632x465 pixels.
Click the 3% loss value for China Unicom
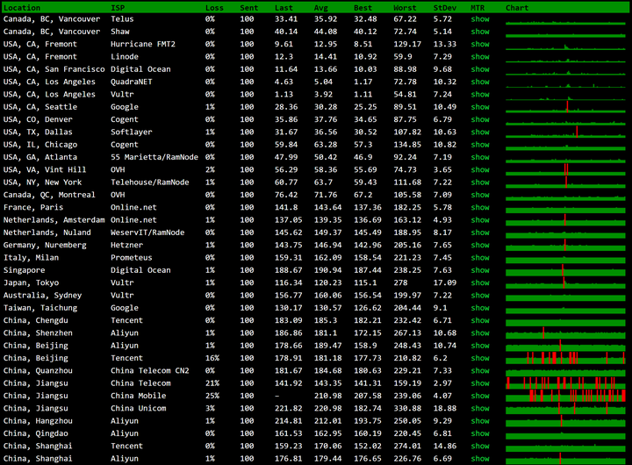tap(210, 408)
